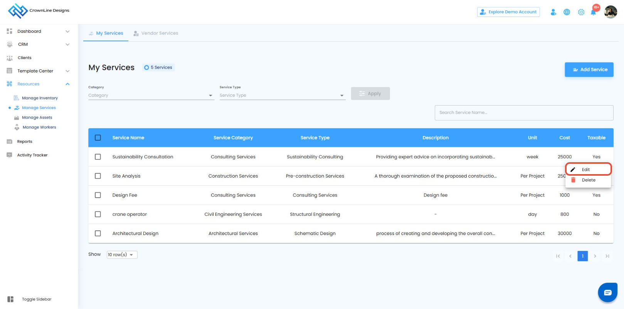
Task: Click the notifications bell icon
Action: pos(593,12)
